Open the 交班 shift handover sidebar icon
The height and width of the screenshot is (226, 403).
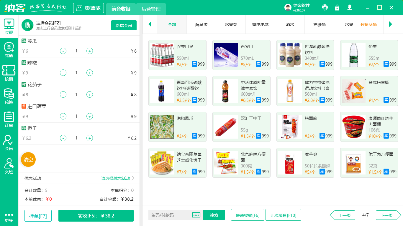(x=9, y=166)
